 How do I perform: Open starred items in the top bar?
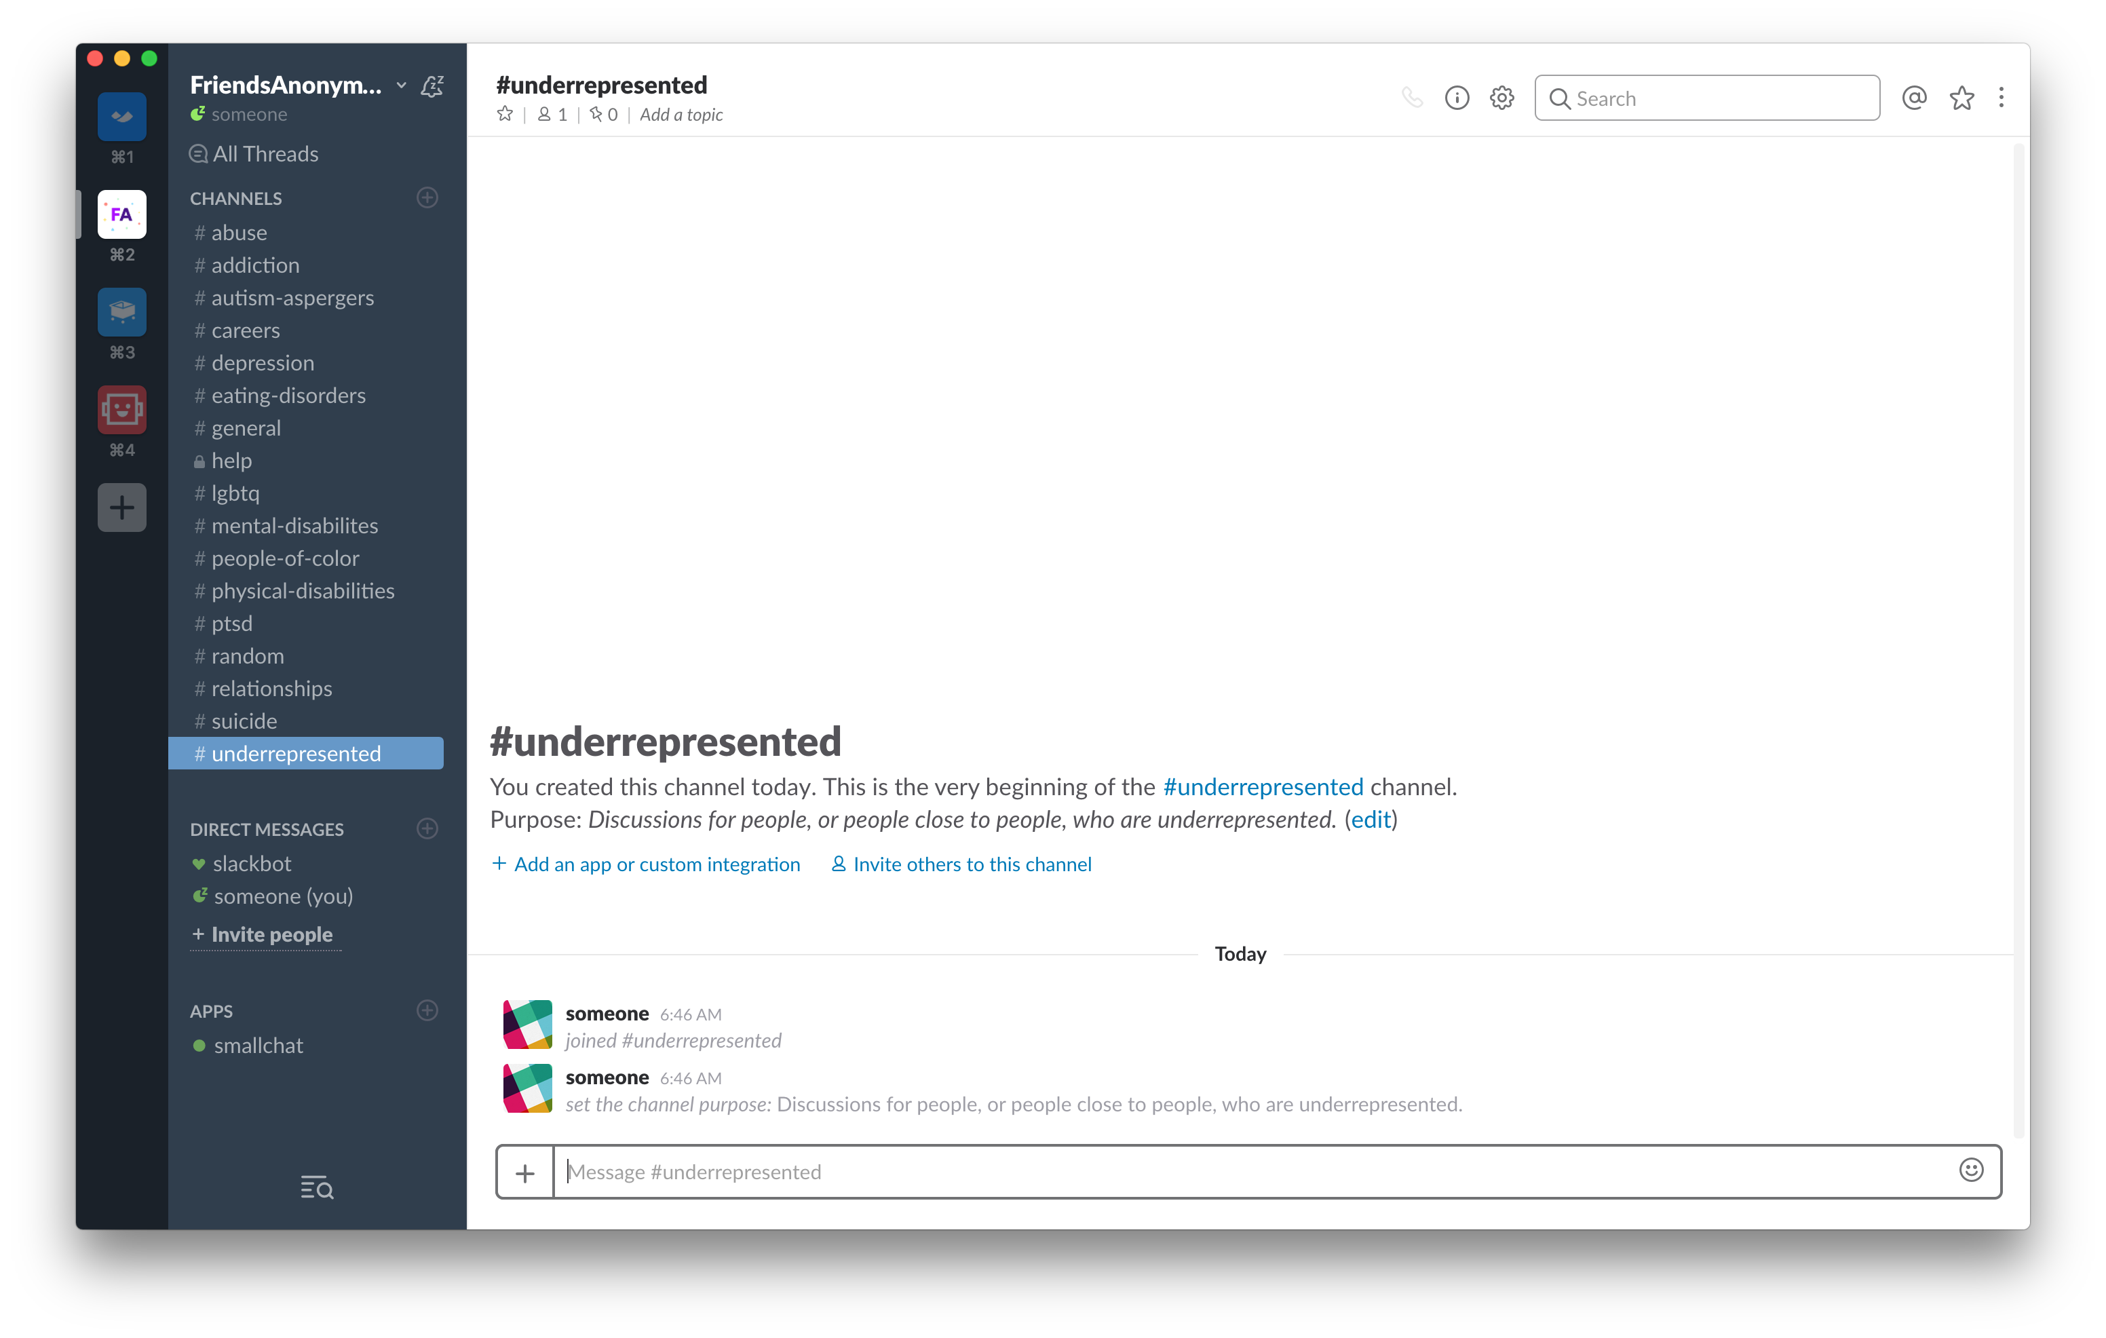coord(1961,98)
